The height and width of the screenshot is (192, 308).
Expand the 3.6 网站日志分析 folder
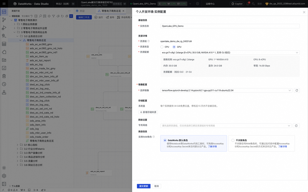17,165
